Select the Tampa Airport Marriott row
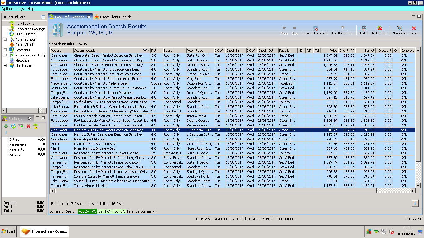The width and height of the screenshot is (424, 238). (233, 186)
